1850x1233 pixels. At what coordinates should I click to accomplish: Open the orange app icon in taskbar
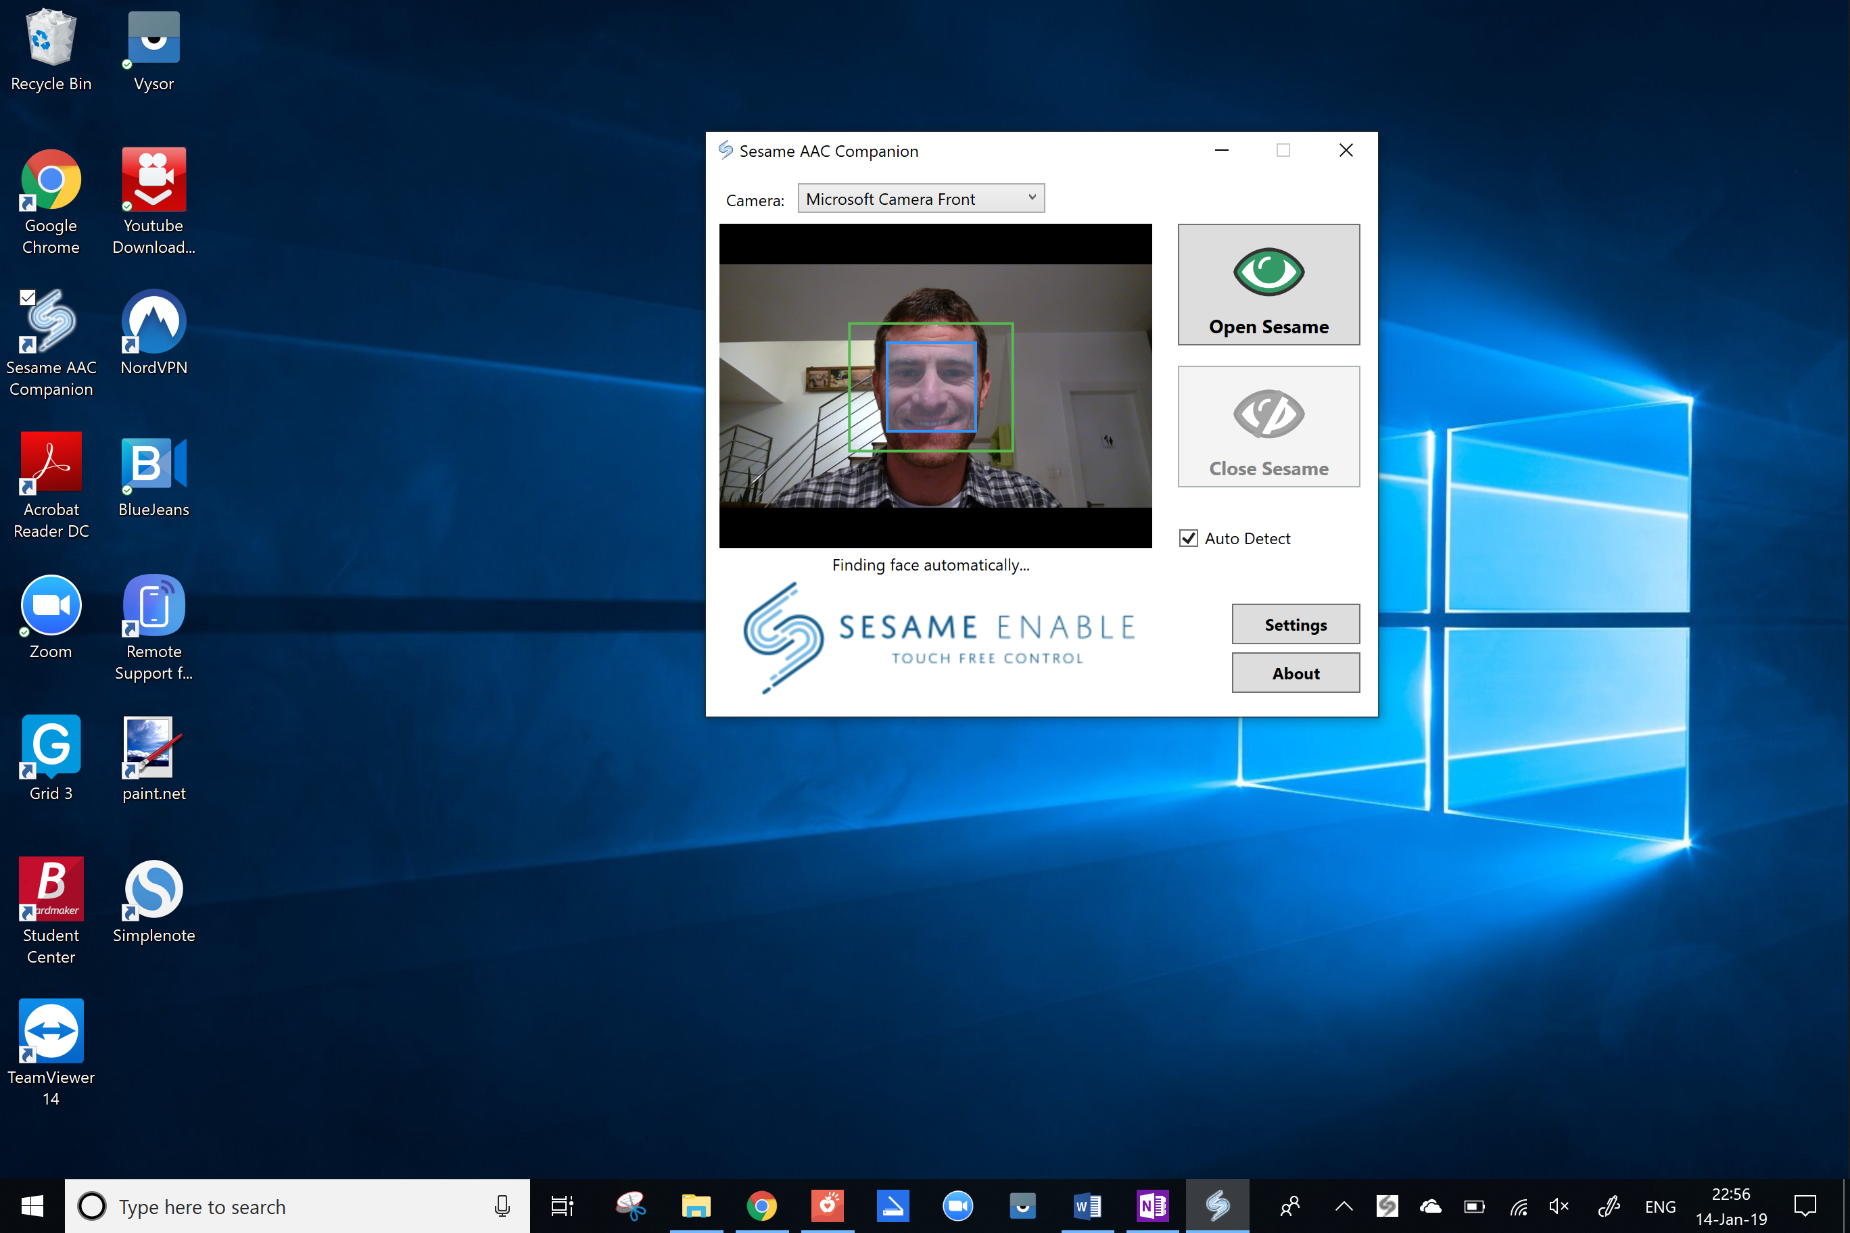(x=827, y=1205)
